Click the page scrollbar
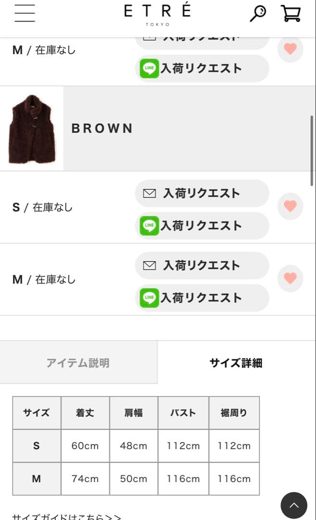316x520 pixels. (312, 150)
